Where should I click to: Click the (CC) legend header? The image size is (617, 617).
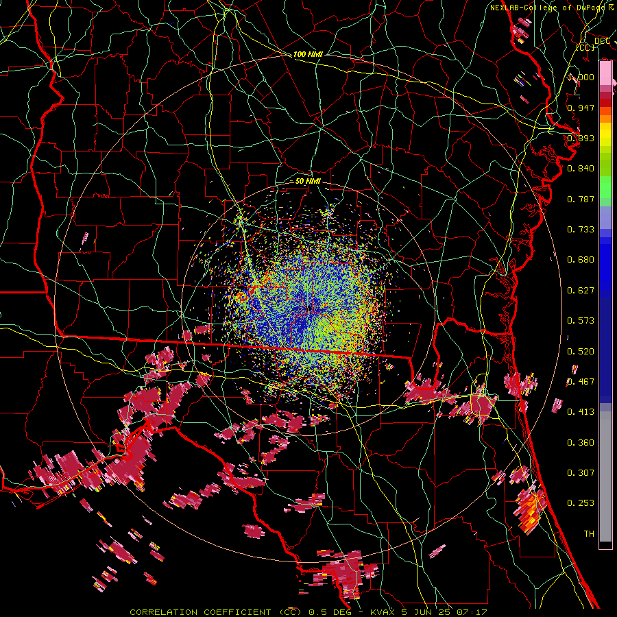585,47
